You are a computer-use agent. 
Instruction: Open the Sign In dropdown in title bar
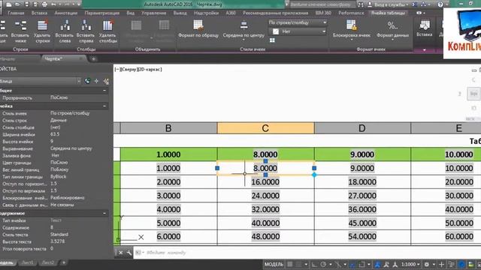(389, 4)
